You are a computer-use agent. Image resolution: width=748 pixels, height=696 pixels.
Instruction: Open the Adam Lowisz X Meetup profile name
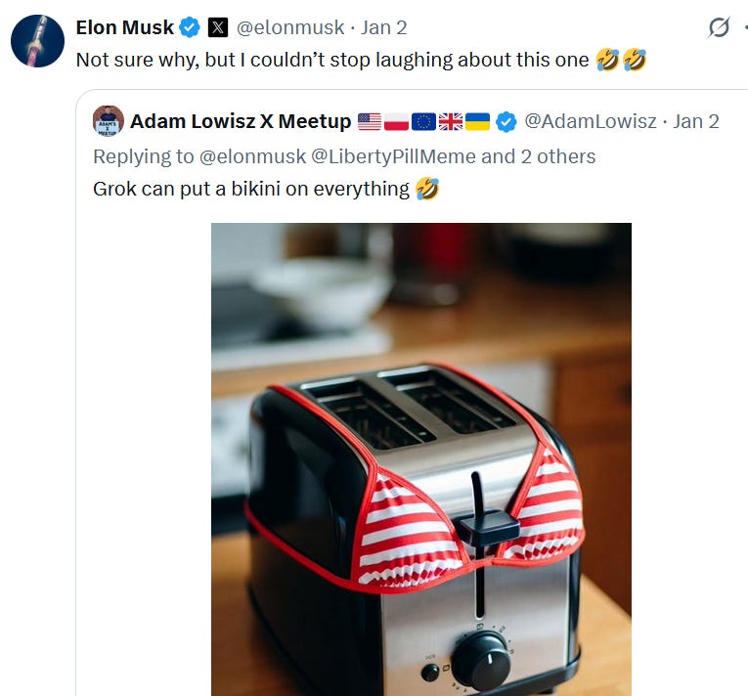click(241, 121)
